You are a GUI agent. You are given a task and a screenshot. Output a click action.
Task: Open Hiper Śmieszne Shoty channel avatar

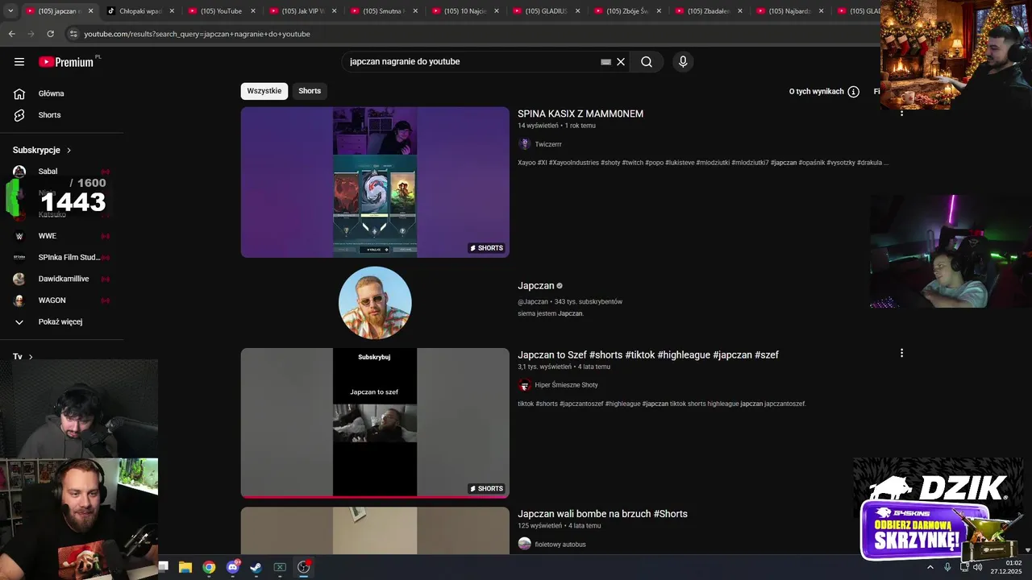click(525, 385)
